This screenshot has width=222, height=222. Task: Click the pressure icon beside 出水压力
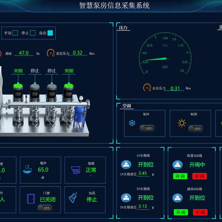(147, 87)
